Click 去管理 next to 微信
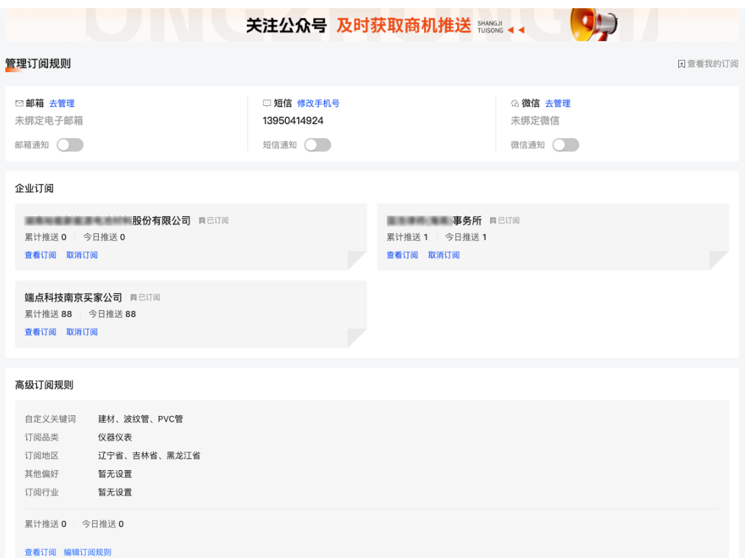This screenshot has height=558, width=745. point(558,103)
